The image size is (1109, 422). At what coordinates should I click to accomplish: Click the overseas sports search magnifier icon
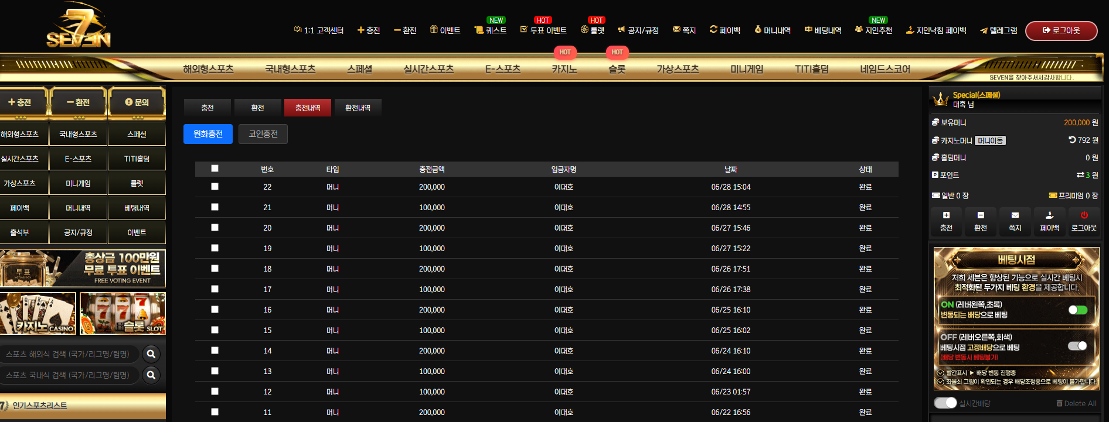(151, 354)
